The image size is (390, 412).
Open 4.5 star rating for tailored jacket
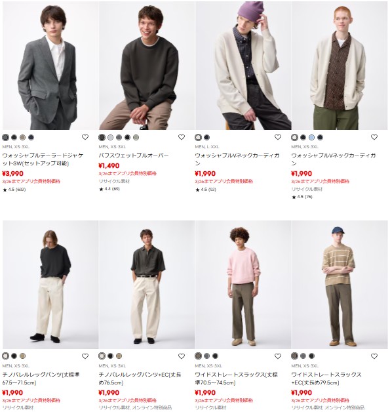[x=14, y=190]
